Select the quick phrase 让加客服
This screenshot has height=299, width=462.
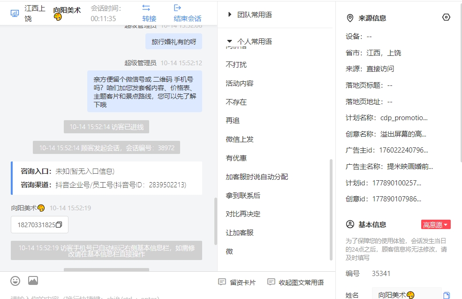[x=240, y=233]
